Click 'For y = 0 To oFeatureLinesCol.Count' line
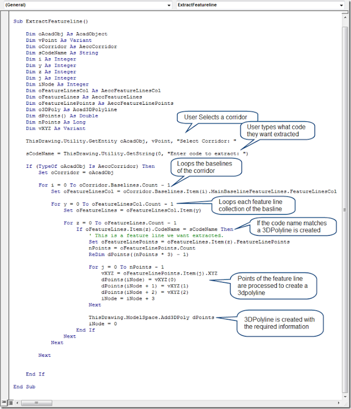351x409 pixels. pyautogui.click(x=112, y=204)
